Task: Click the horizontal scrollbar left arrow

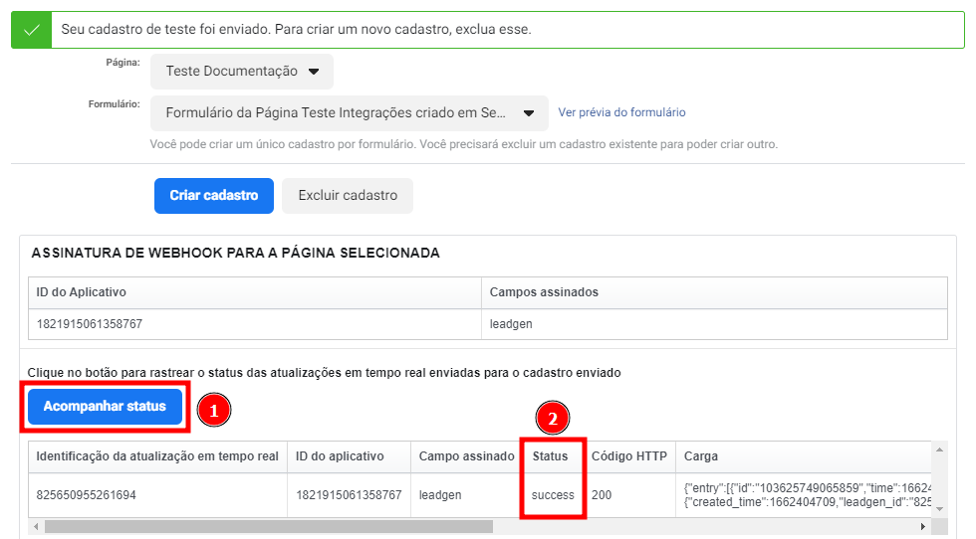Action: [37, 526]
